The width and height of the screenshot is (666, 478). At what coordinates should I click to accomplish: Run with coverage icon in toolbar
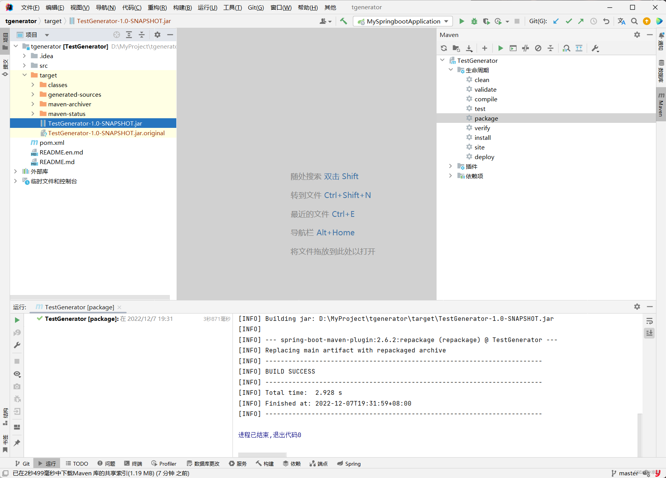pyautogui.click(x=486, y=21)
